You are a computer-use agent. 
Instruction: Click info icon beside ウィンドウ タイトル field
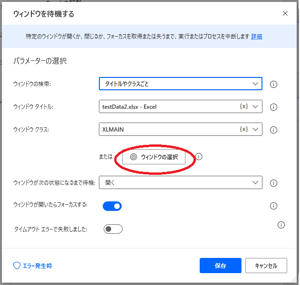(x=273, y=107)
